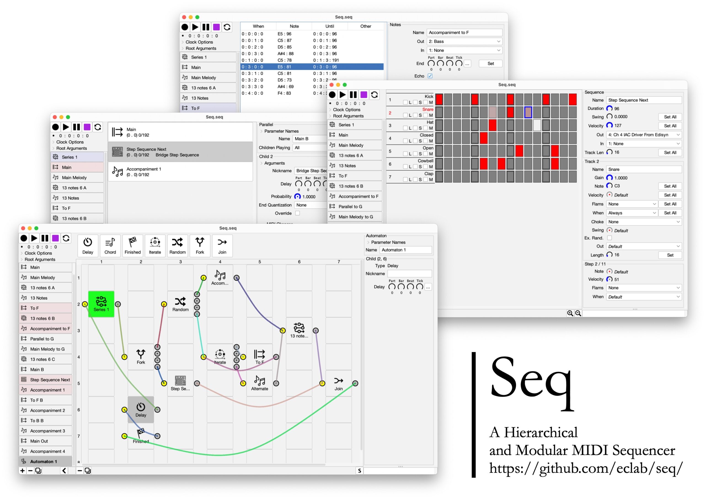This screenshot has width=706, height=499.
Task: Select the Delay tool in Automaton toolbar
Action: click(88, 246)
